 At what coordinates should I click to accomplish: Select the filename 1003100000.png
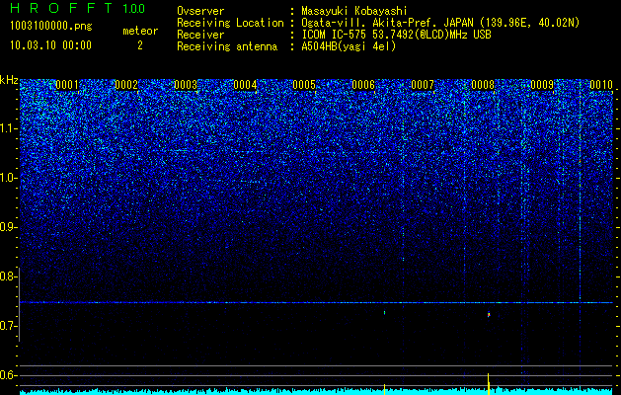(50, 27)
